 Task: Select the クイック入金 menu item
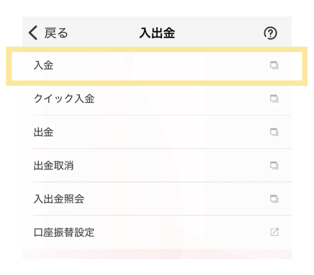pyautogui.click(x=64, y=99)
